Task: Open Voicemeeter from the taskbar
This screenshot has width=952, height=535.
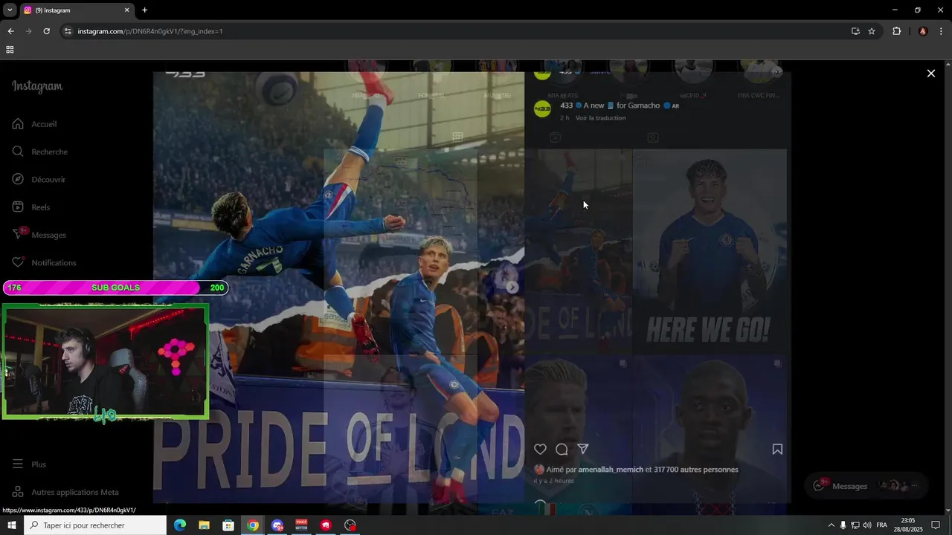Action: pos(301,525)
